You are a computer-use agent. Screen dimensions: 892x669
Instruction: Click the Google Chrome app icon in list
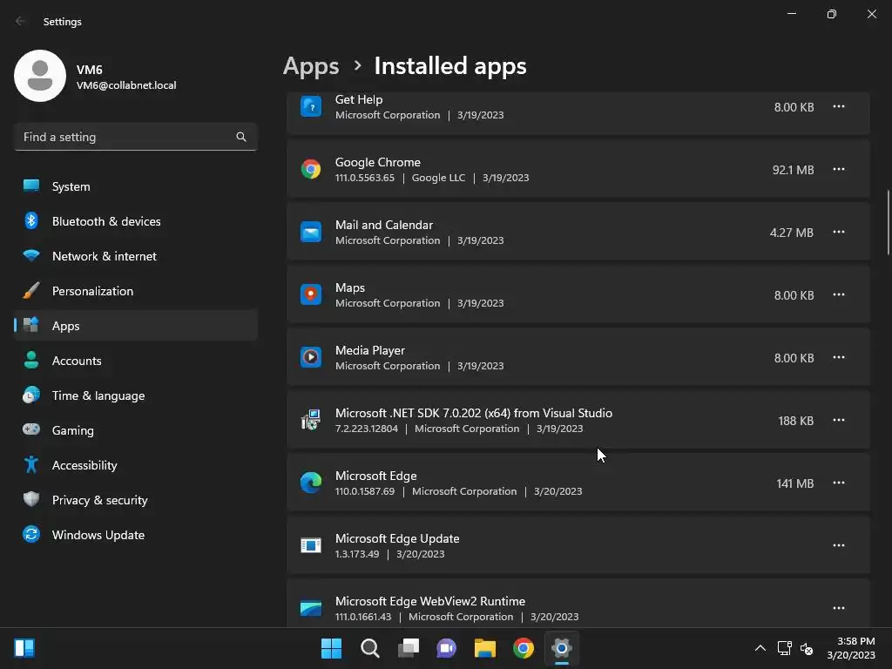tap(311, 170)
